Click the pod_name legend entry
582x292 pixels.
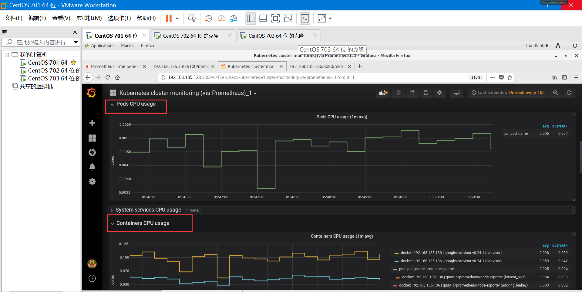tap(519, 134)
